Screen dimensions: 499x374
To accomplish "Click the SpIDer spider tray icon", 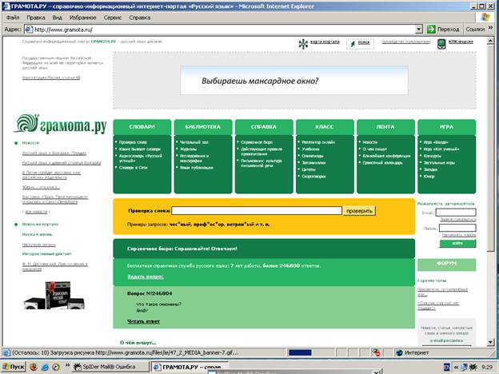I will click(473, 367).
